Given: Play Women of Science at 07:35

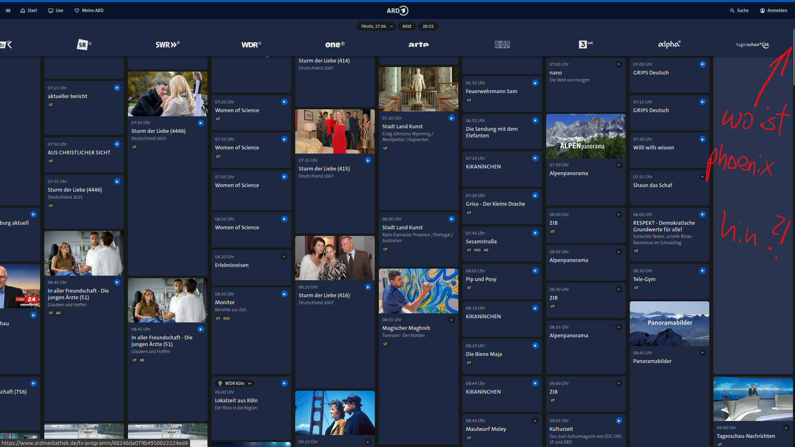Looking at the screenshot, I should pos(284,139).
